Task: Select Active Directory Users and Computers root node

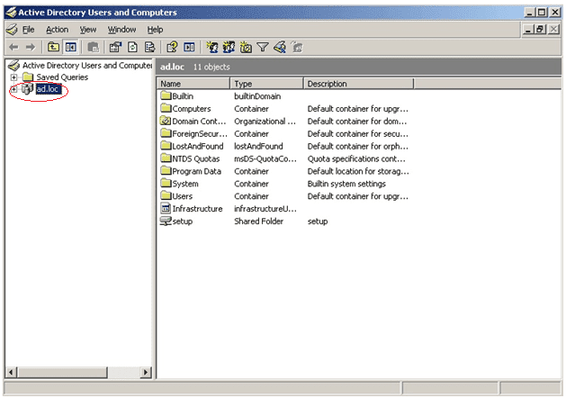Action: [87, 66]
